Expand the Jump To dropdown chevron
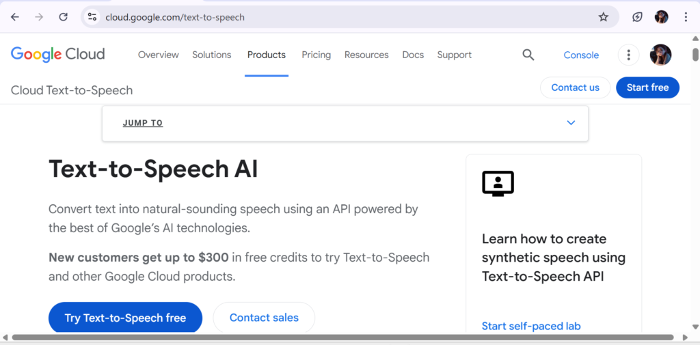Image resolution: width=700 pixels, height=345 pixels. point(571,123)
